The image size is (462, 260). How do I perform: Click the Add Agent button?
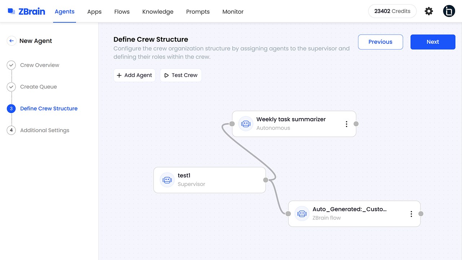tap(134, 75)
